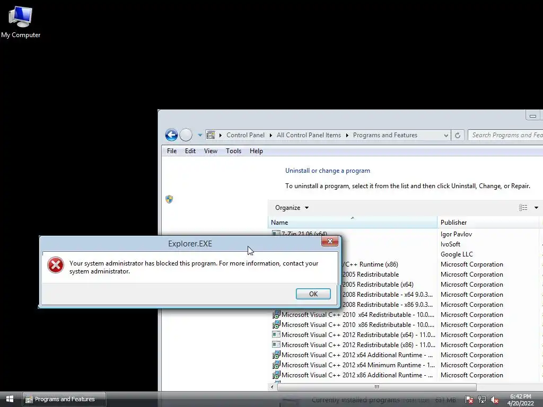543x407 pixels.
Task: Click the change view icon
Action: coord(523,208)
